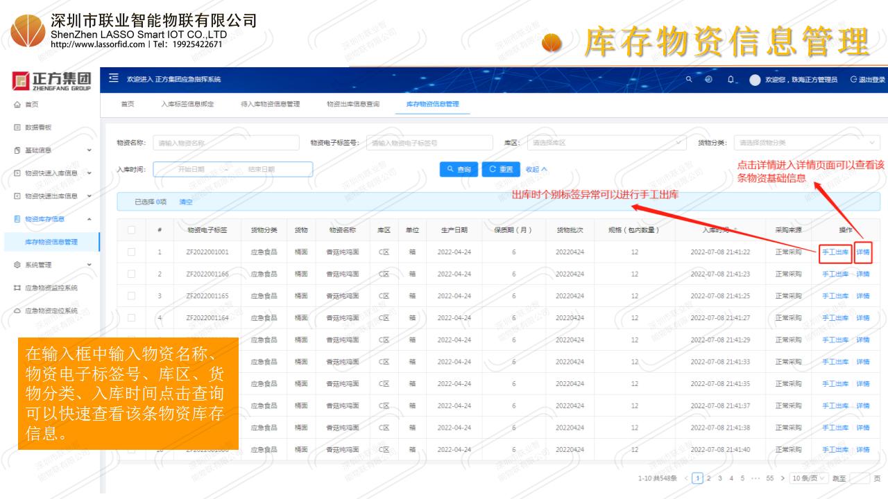Switch to the 物资出库信息查询 tab
Image resolution: width=888 pixels, height=499 pixels.
[353, 105]
